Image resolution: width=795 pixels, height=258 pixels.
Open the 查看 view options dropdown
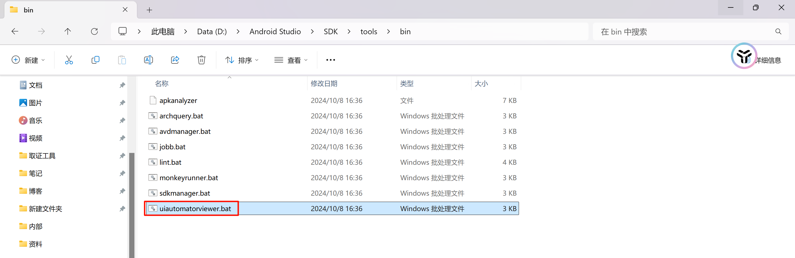[291, 60]
